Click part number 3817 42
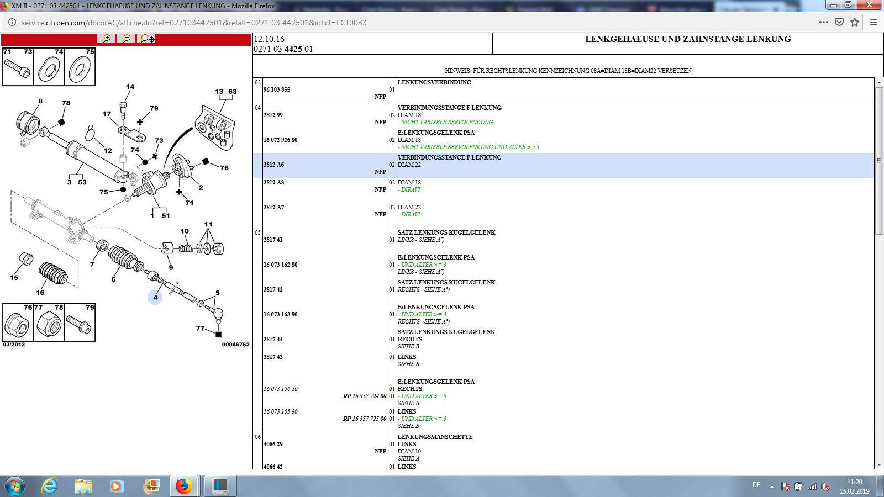 click(273, 289)
